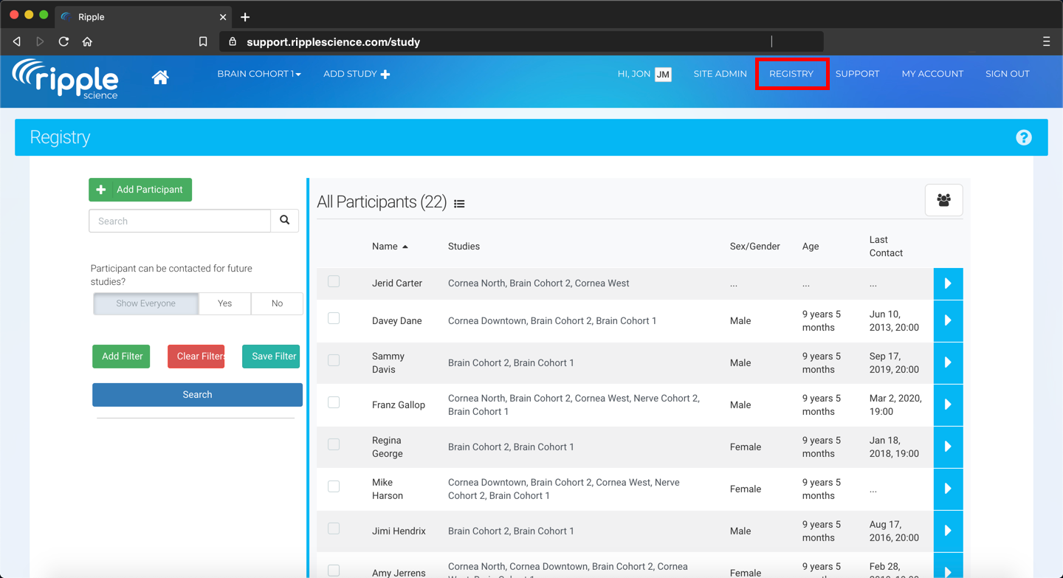This screenshot has width=1063, height=578.
Task: Choose Yes for future contact filter
Action: tap(224, 303)
